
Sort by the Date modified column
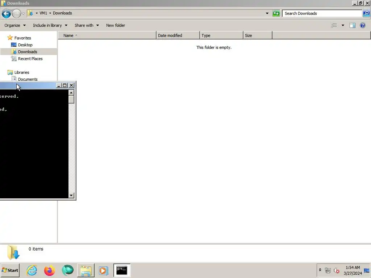click(178, 35)
